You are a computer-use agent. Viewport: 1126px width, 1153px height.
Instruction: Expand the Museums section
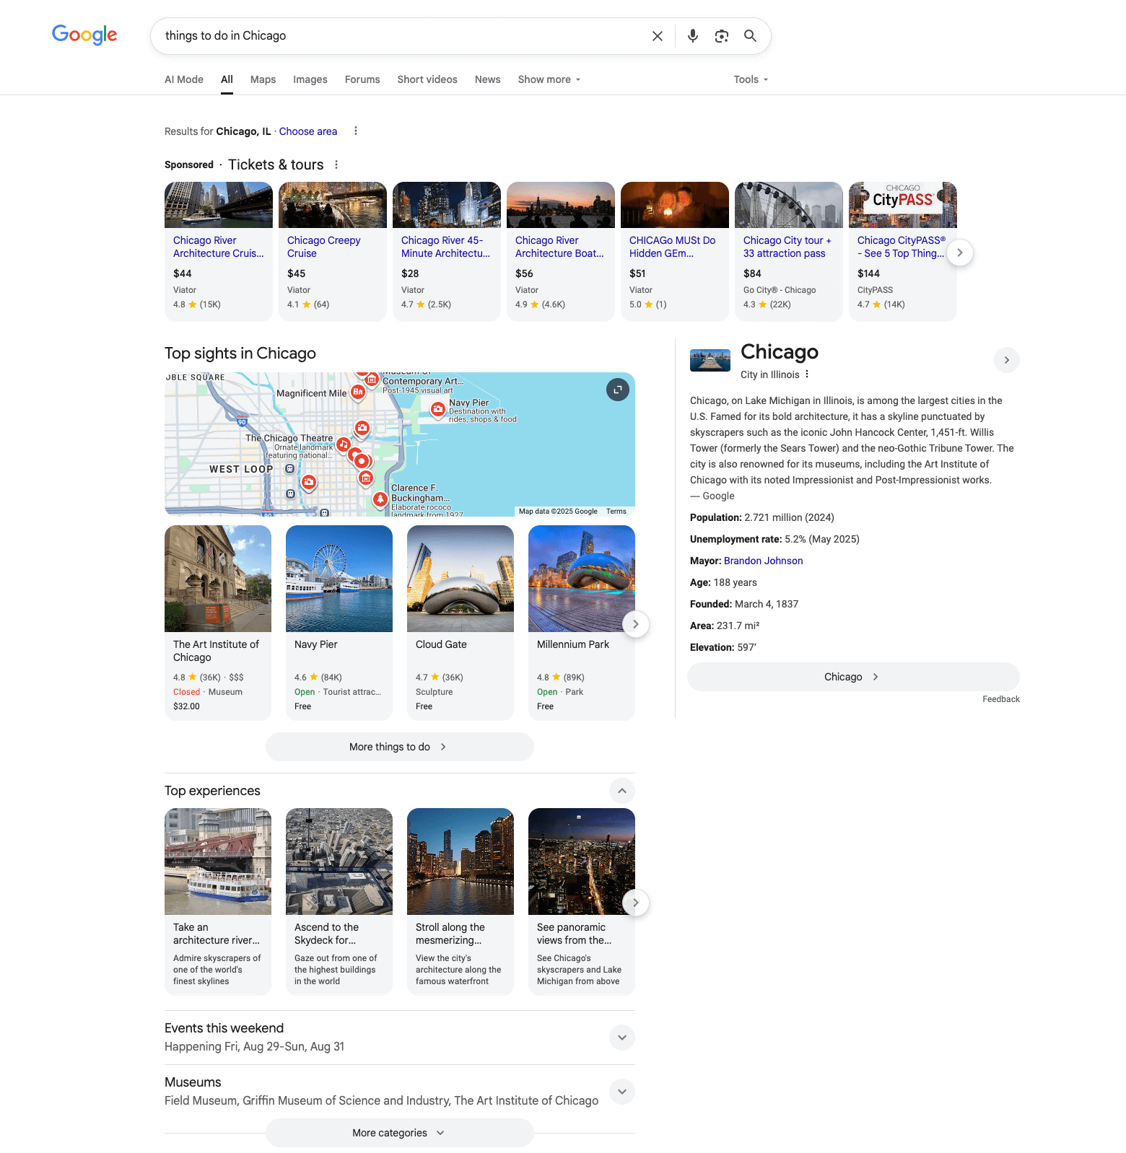622,1092
